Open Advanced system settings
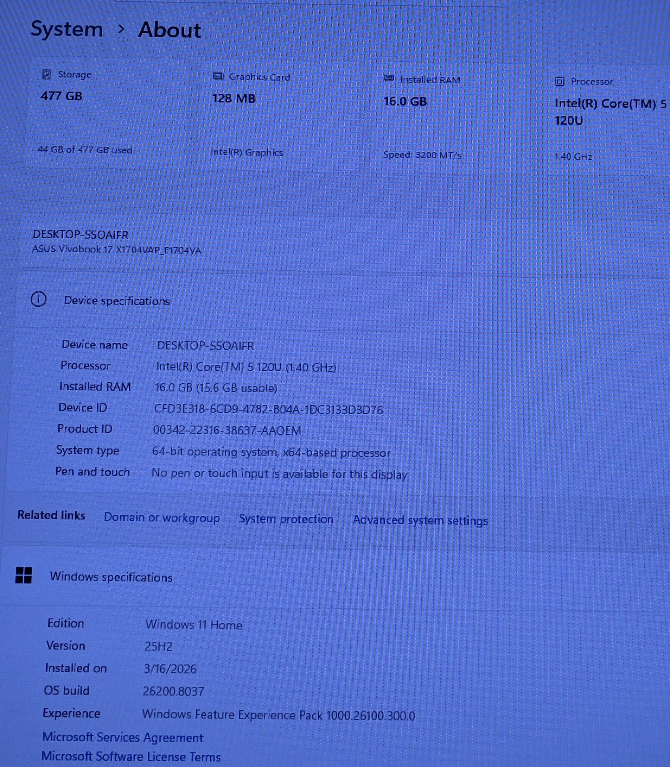Image resolution: width=670 pixels, height=767 pixels. pyautogui.click(x=420, y=521)
